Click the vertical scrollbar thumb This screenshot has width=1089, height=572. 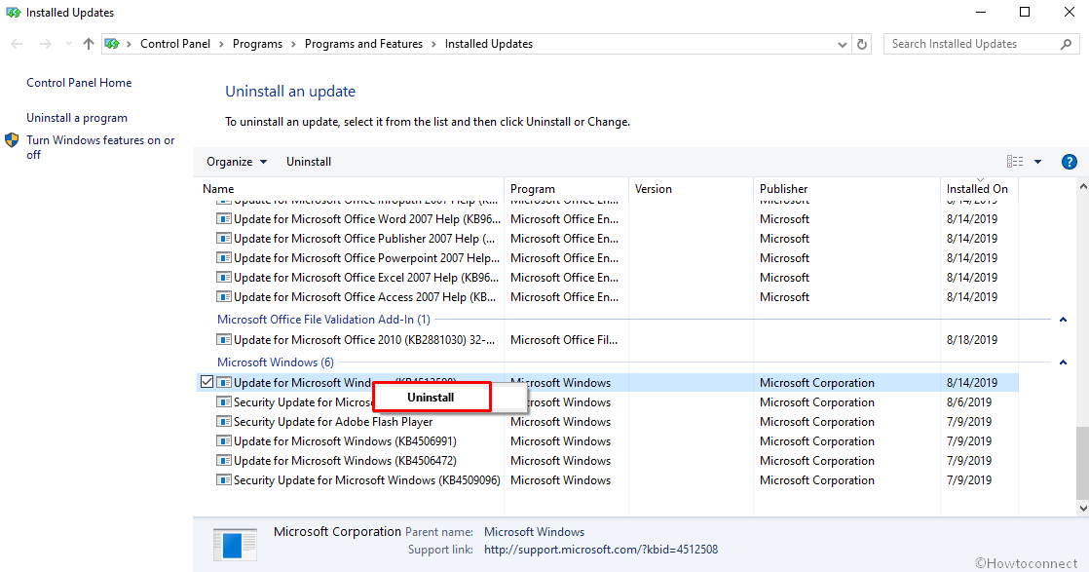point(1083,463)
